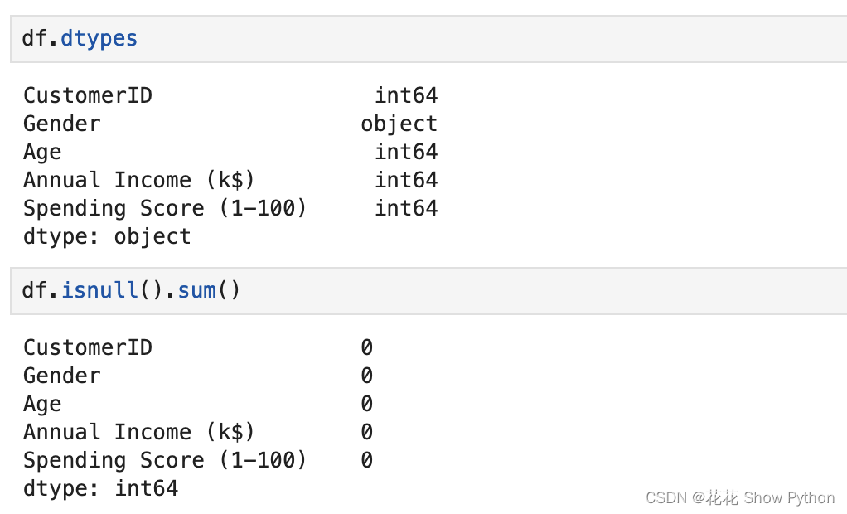Select CustomerID label in dtypes output
Image resolution: width=847 pixels, height=514 pixels.
(88, 95)
